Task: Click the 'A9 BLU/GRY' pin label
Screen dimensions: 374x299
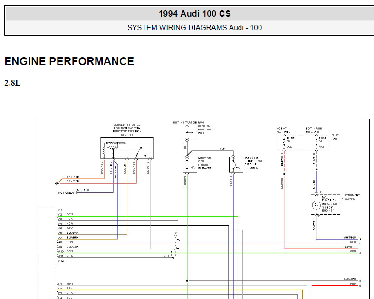Action: (69, 247)
